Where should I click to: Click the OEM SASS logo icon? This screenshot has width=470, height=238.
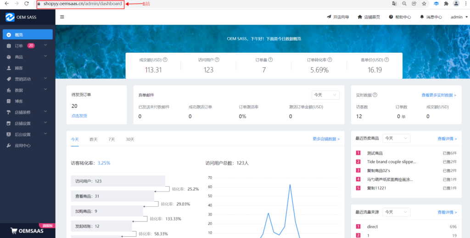(10, 17)
